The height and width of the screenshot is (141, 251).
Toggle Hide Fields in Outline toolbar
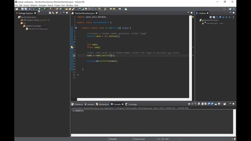pyautogui.click(x=220, y=17)
